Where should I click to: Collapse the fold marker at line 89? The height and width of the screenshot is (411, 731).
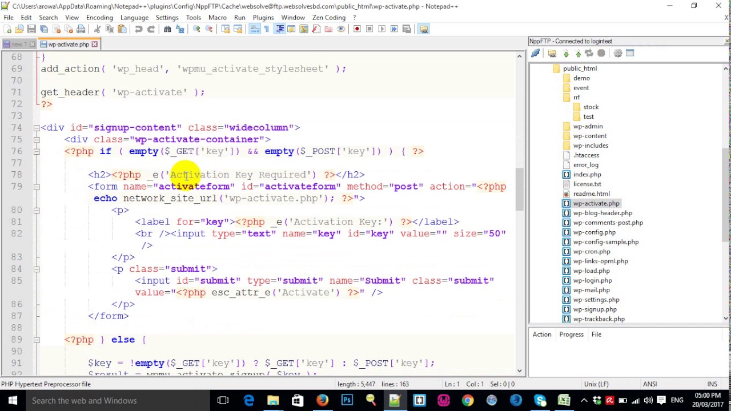point(36,340)
